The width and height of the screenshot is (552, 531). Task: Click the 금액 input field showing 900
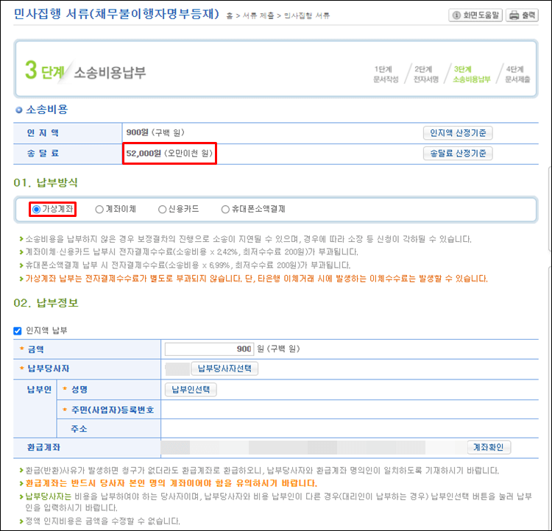tap(209, 349)
